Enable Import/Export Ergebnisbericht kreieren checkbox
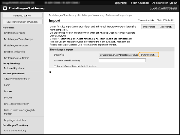Screen dimensions: 180x135 pos(55,66)
